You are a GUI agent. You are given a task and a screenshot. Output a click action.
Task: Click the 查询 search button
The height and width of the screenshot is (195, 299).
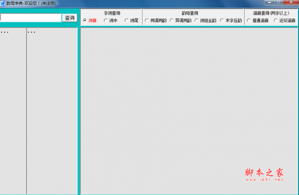pyautogui.click(x=70, y=18)
